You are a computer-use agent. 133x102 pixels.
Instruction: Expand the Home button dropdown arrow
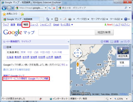click(52, 19)
